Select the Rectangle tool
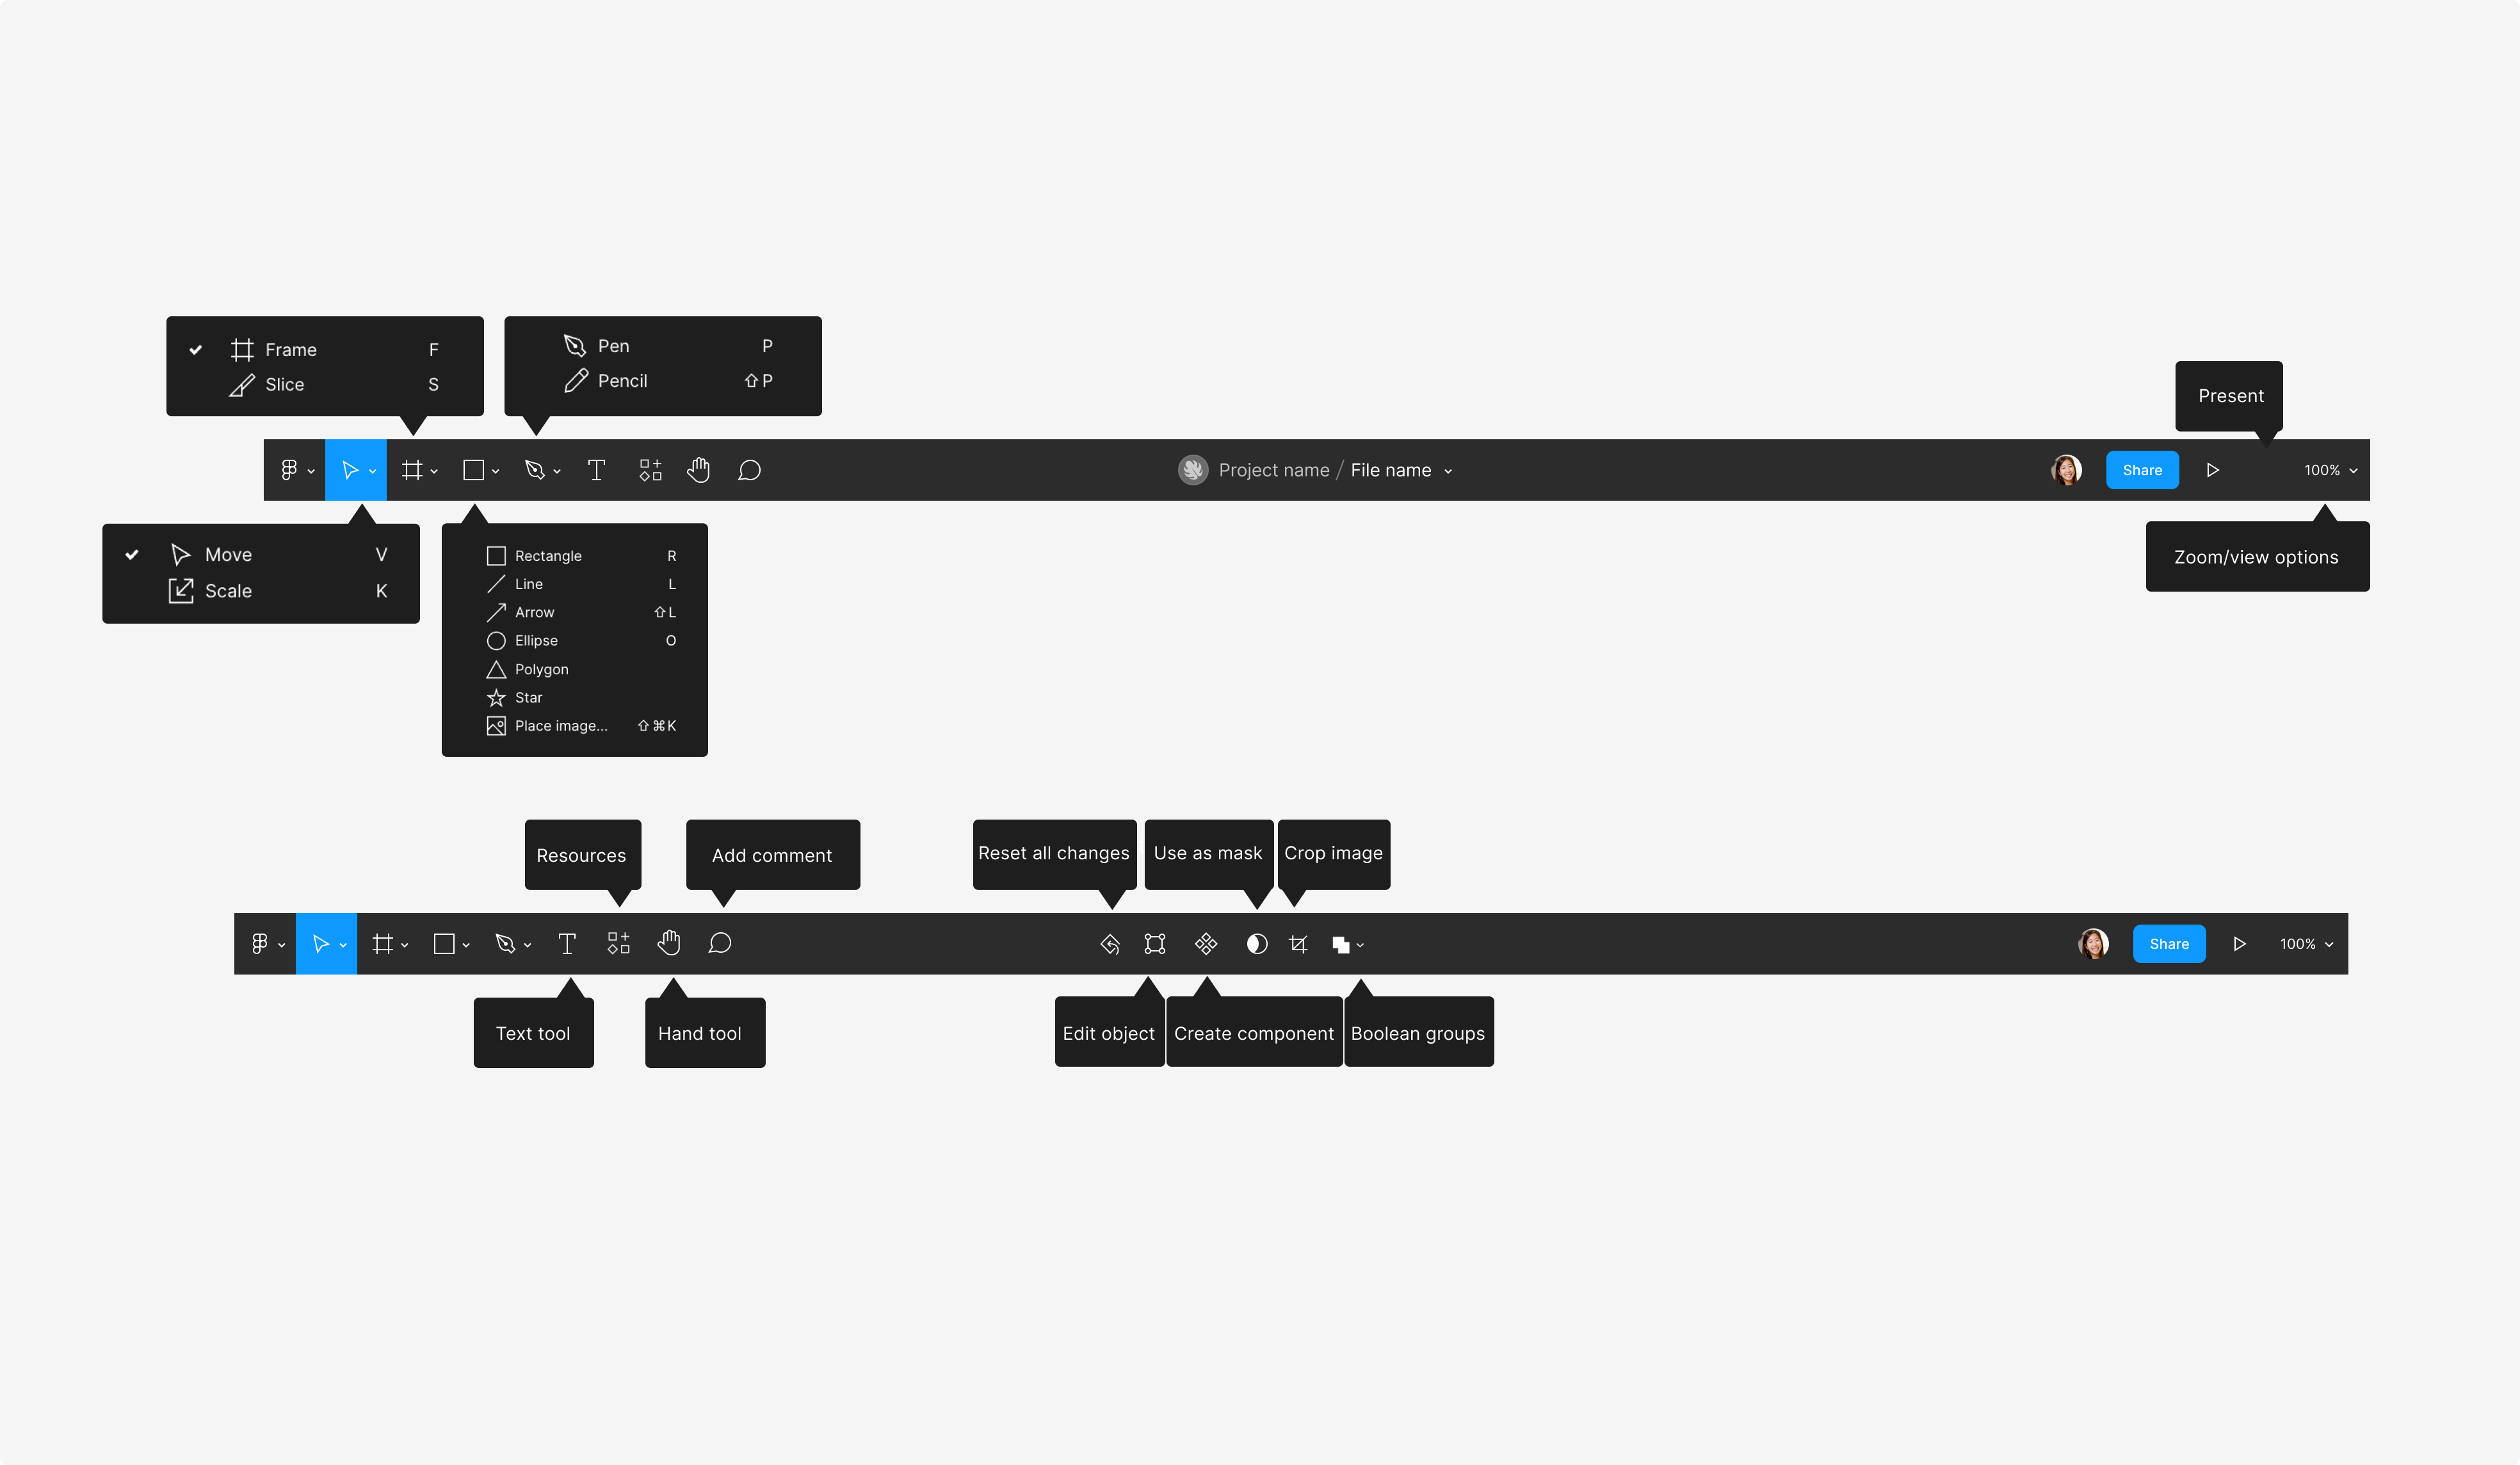The height and width of the screenshot is (1465, 2520). click(x=546, y=554)
